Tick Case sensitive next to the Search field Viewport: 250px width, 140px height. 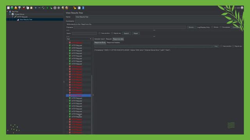pyautogui.click(x=100, y=33)
